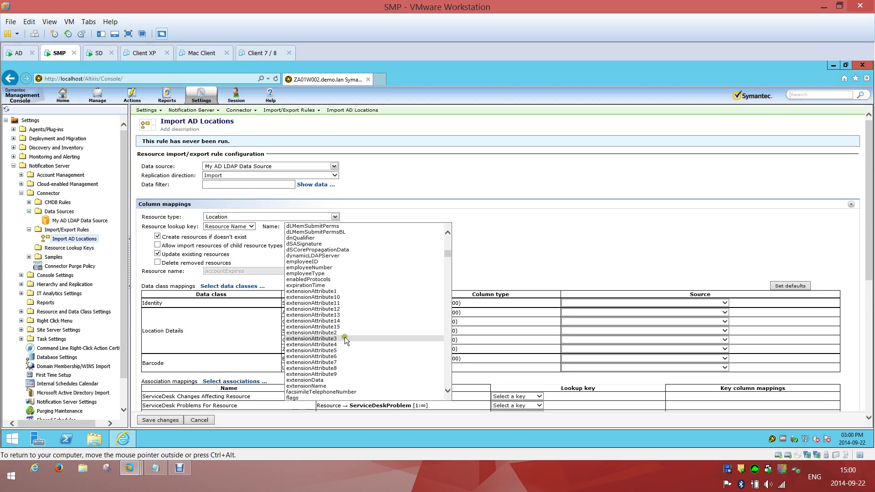The height and width of the screenshot is (492, 875).
Task: Collapse the Column mappings section
Action: tap(851, 204)
